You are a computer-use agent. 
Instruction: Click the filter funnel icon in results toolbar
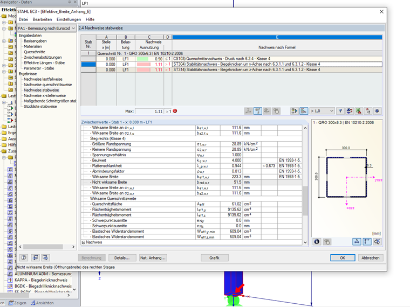point(340,110)
